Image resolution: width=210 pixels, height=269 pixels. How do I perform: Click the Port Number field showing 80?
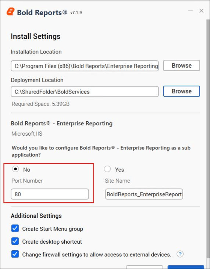(x=50, y=194)
